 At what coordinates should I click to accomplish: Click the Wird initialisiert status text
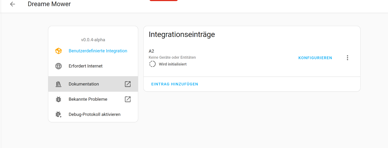173,64
